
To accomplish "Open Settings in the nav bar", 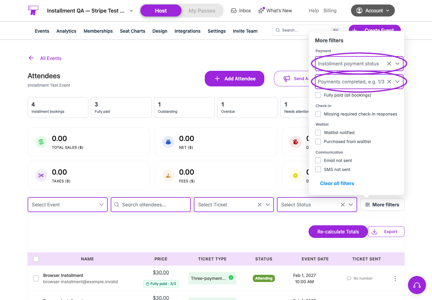I will tap(217, 31).
